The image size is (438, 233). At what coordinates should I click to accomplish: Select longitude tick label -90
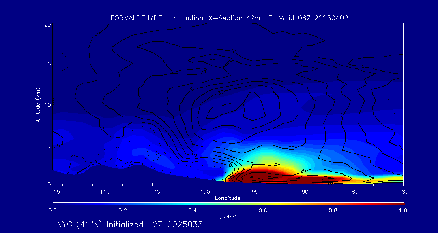(303, 192)
